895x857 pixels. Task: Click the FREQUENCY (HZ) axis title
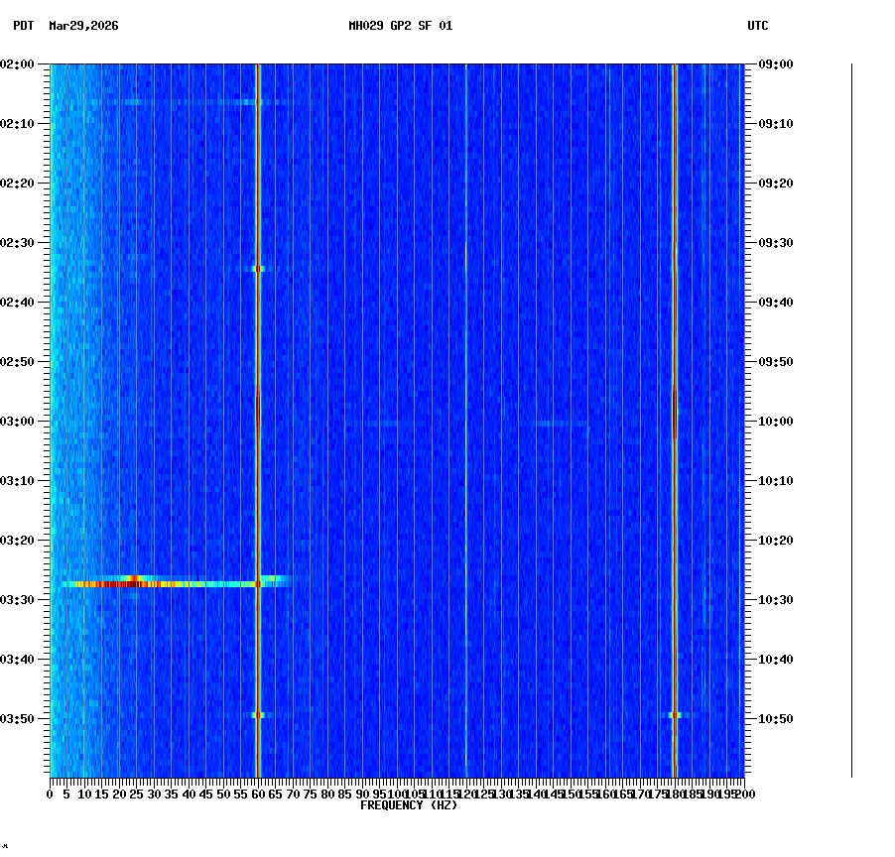click(408, 804)
